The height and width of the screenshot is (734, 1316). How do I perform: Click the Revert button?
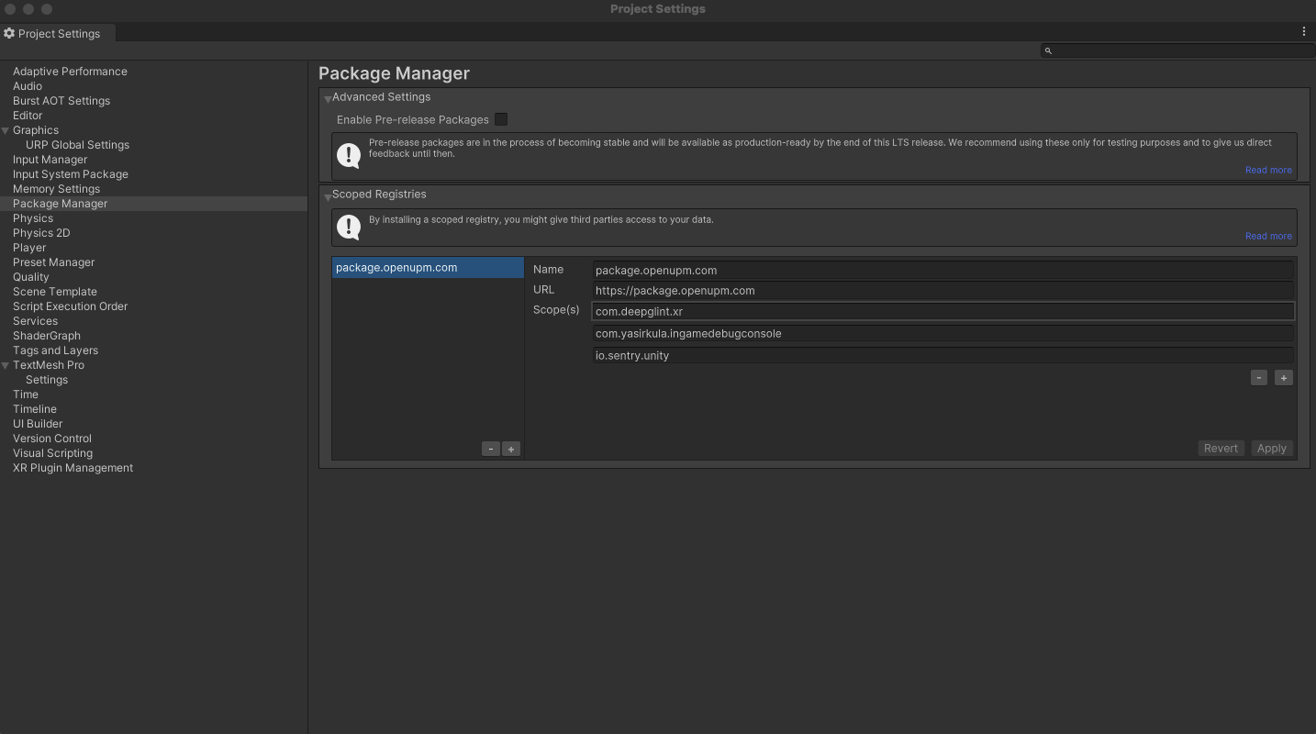point(1221,449)
